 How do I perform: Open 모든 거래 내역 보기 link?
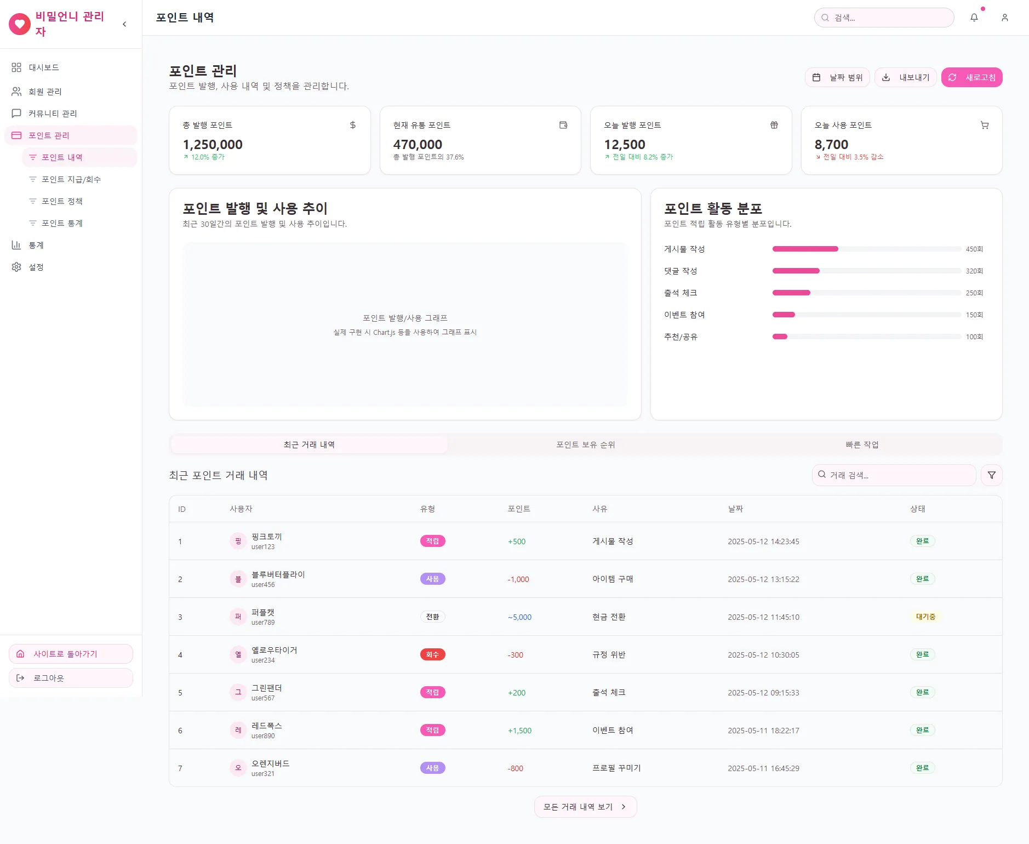(586, 807)
